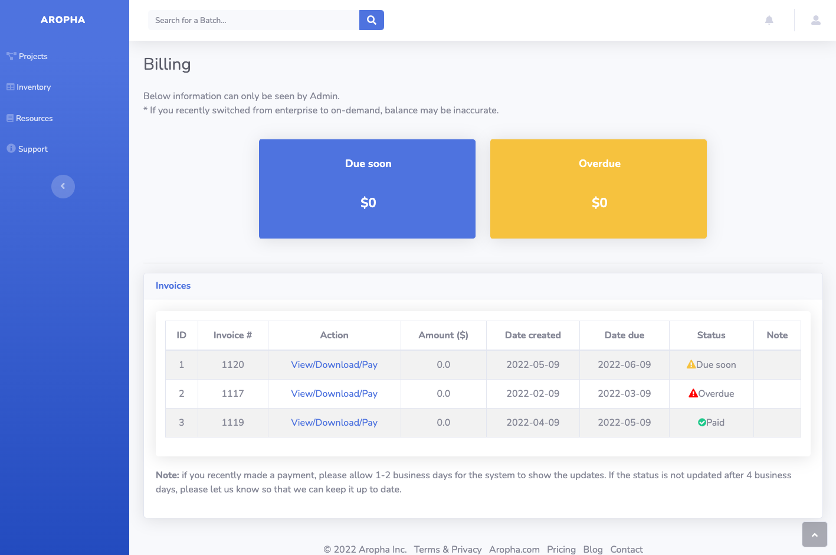
Task: Click the scroll-to-top arrow button
Action: pyautogui.click(x=814, y=534)
